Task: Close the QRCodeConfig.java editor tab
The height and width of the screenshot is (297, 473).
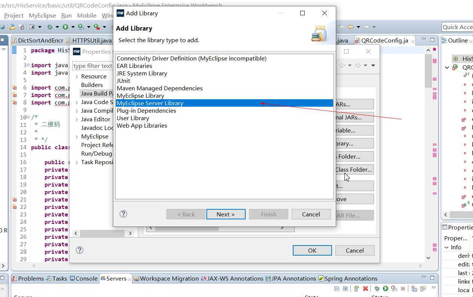Action: coord(413,41)
